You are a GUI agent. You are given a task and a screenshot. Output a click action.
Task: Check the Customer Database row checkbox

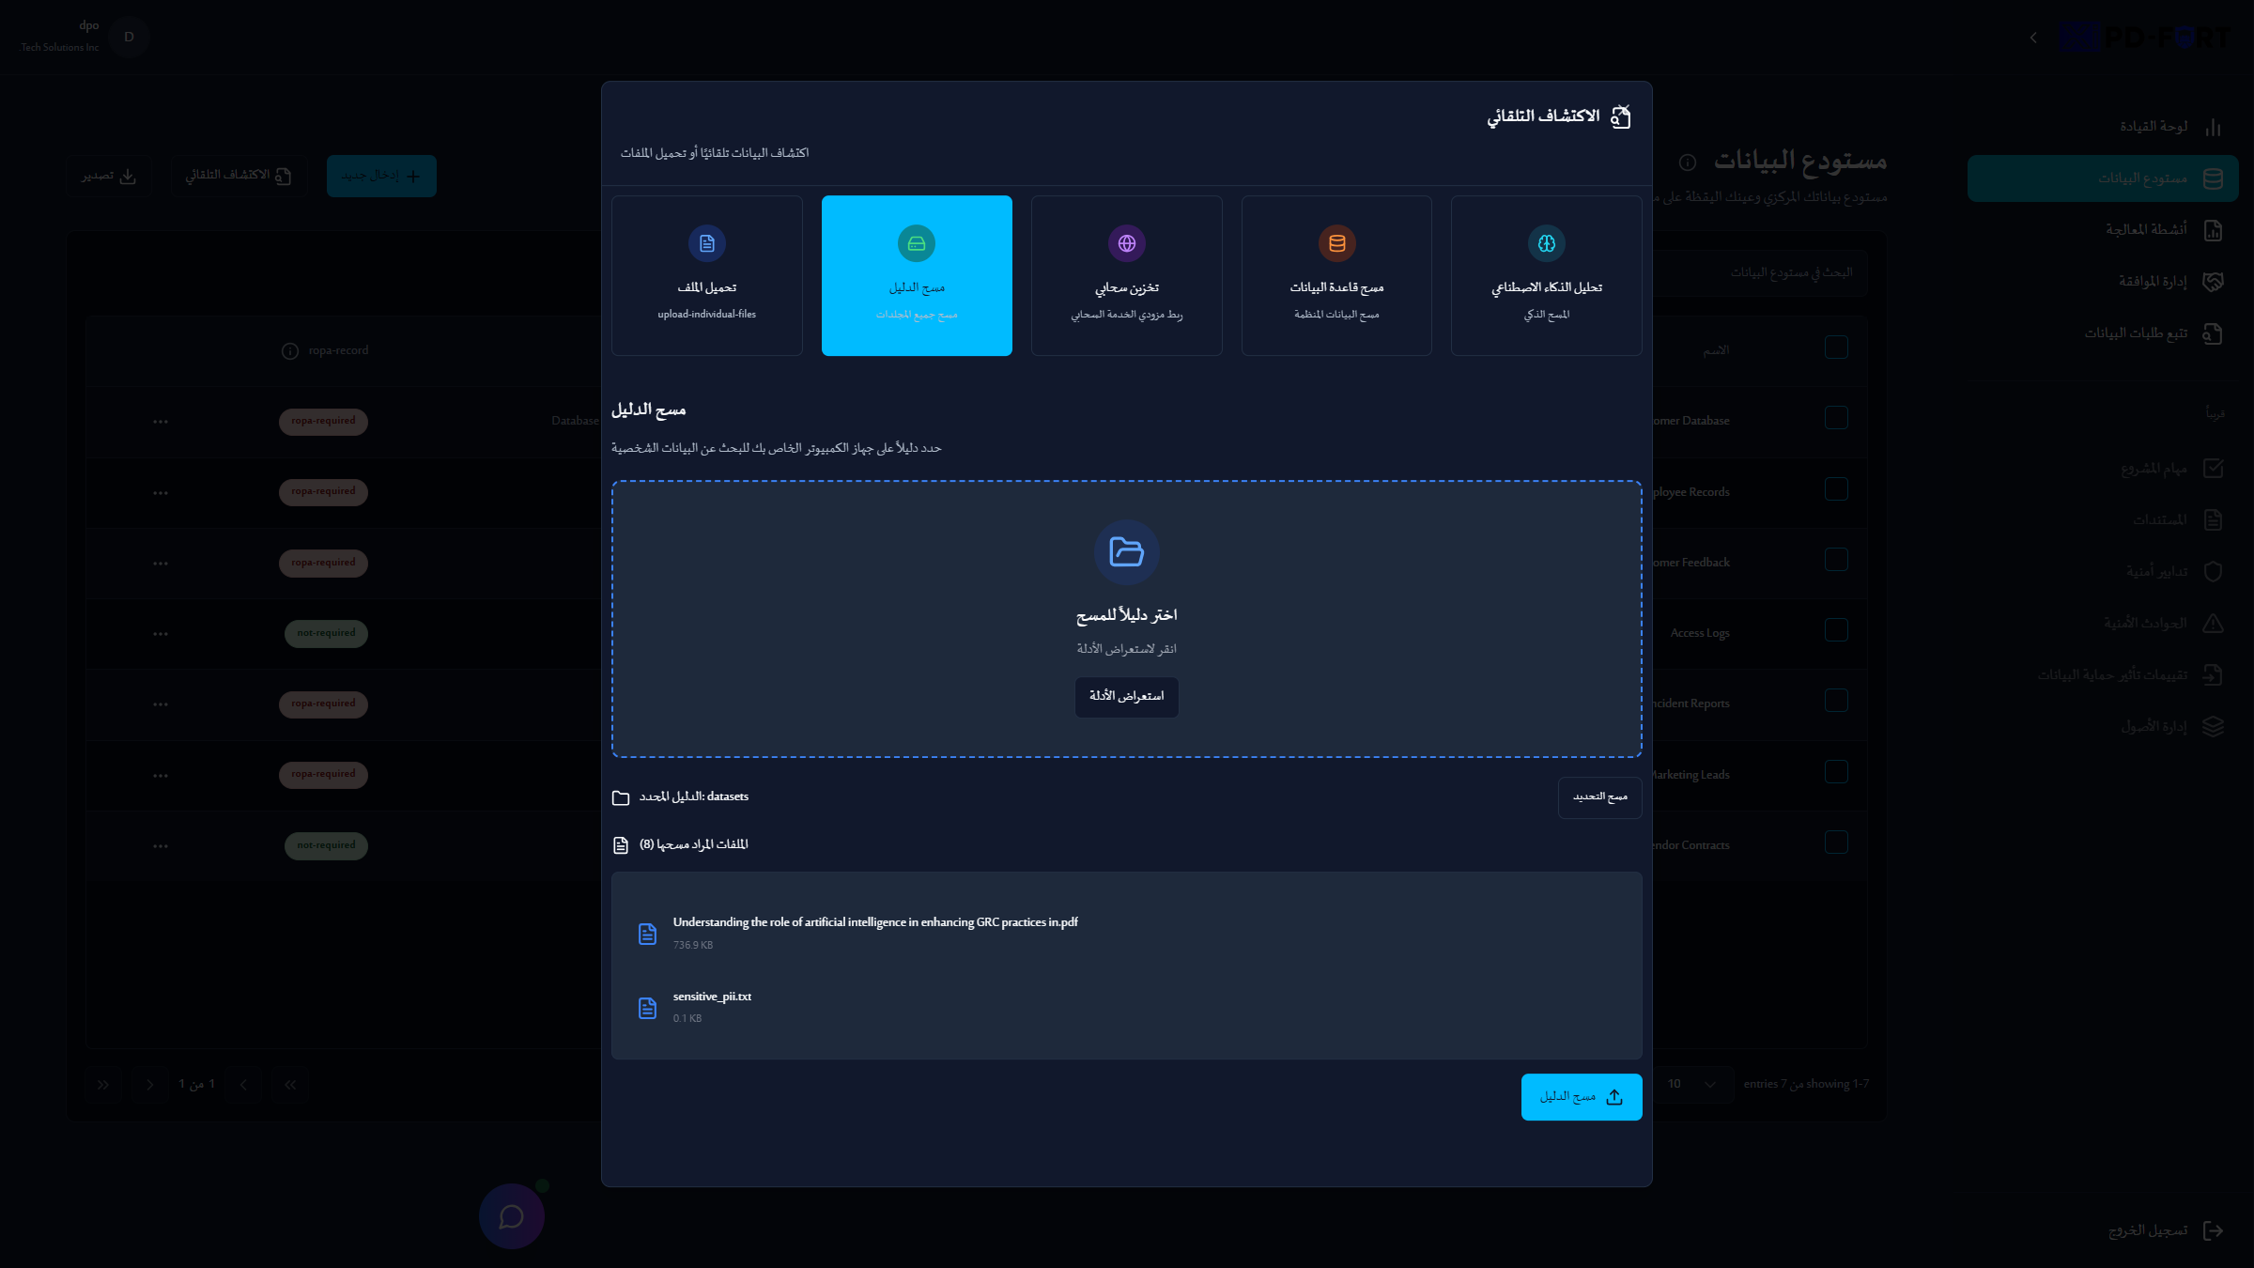pyautogui.click(x=1836, y=417)
